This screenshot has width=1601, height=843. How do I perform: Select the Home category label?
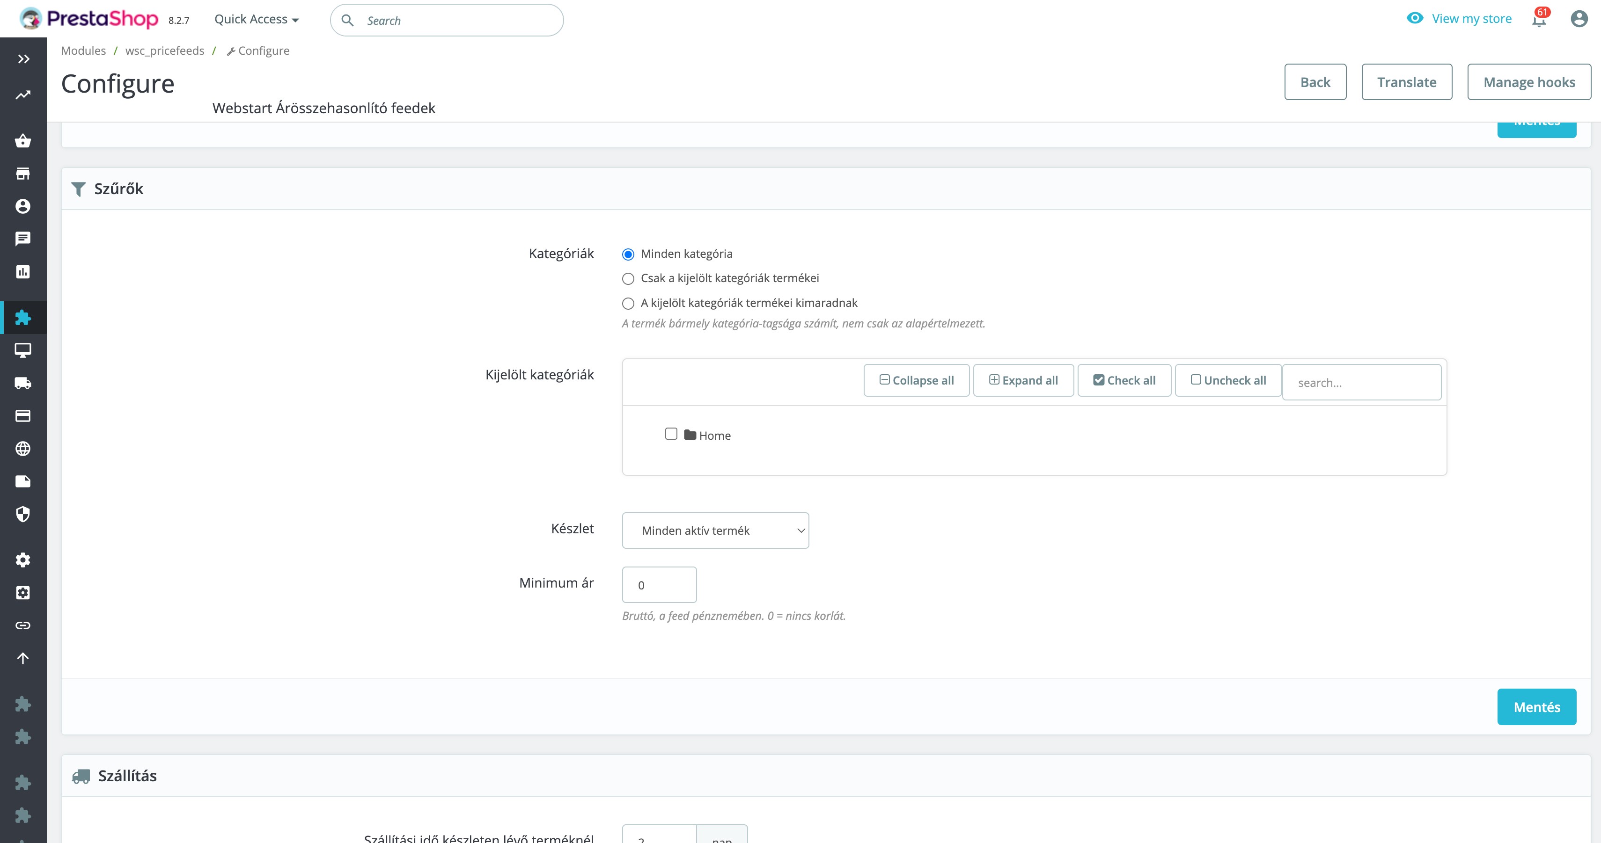click(x=715, y=436)
